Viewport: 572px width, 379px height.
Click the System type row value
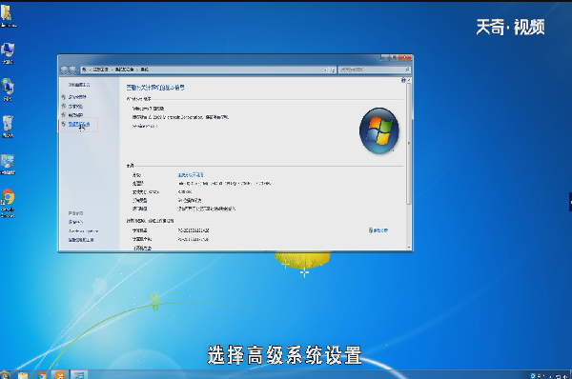(190, 200)
